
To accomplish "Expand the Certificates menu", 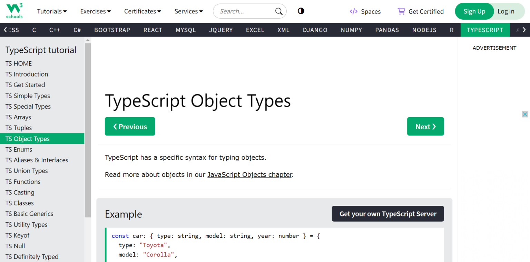I will pyautogui.click(x=142, y=11).
